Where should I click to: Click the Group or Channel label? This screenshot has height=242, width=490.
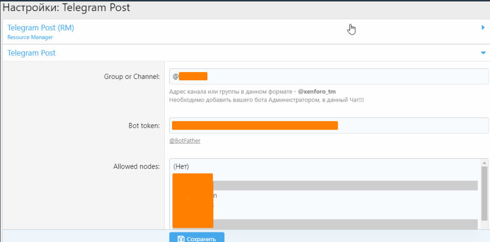click(131, 76)
